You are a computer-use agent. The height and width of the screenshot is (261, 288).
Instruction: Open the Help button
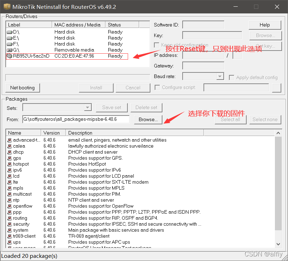click(265, 25)
